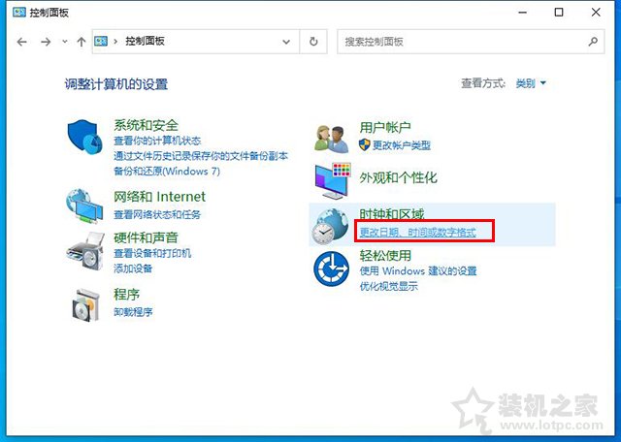Click the 控制面板 breadcrumb in address bar
Image resolution: width=621 pixels, height=442 pixels.
coord(145,41)
